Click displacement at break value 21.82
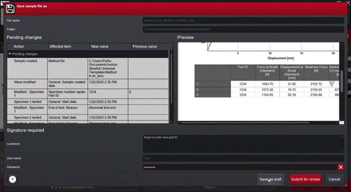351x192 pixels. (292, 84)
